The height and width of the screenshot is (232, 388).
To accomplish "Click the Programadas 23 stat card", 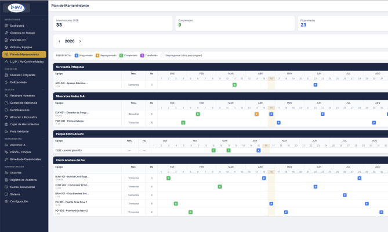I will pos(342,23).
